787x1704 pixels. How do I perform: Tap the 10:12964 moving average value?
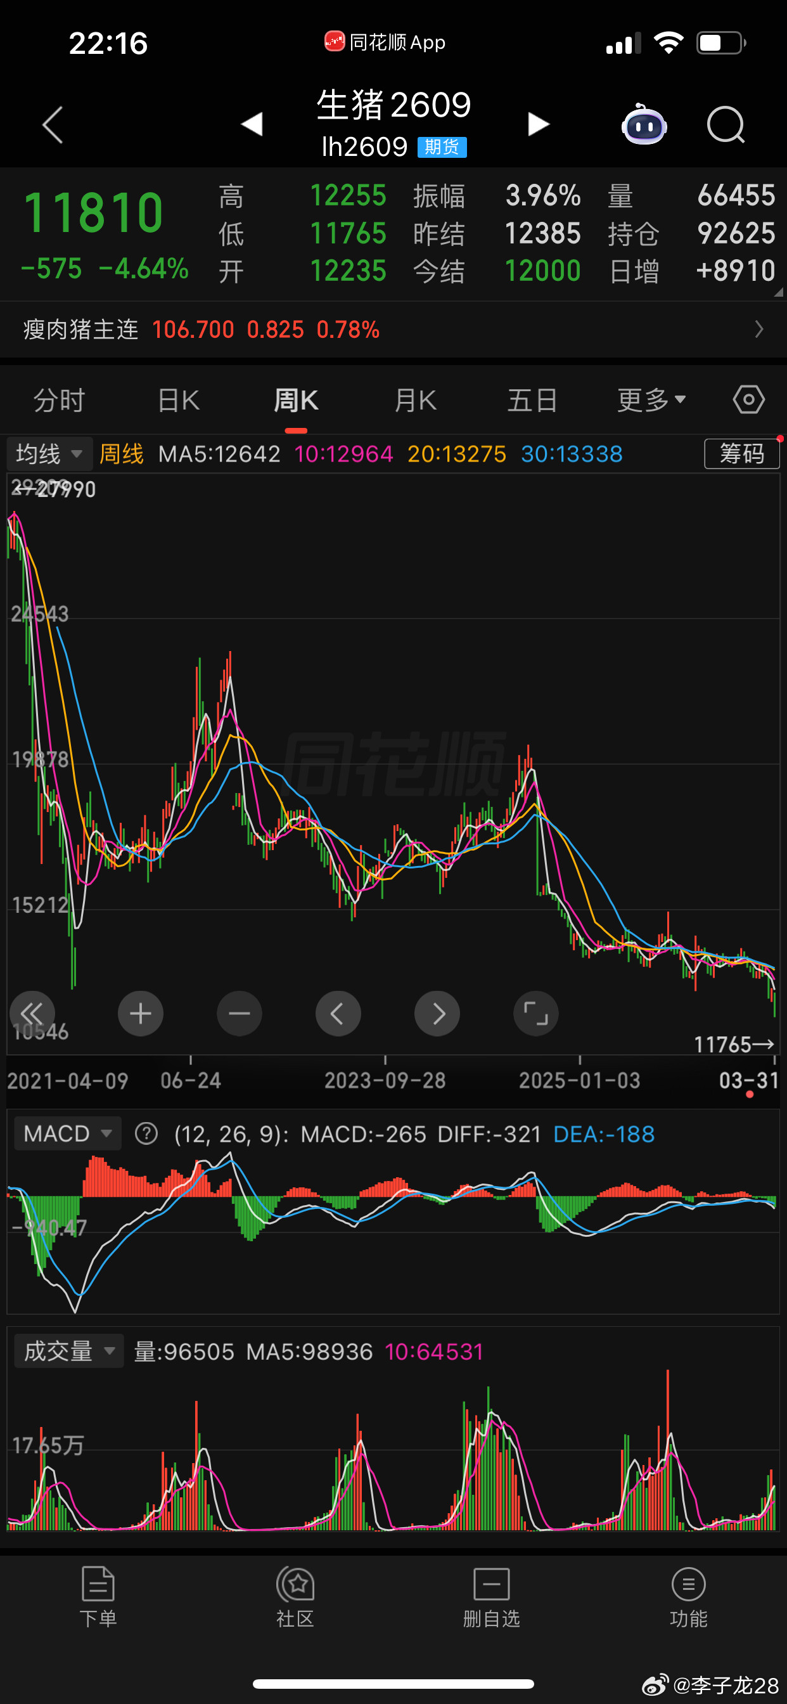pyautogui.click(x=344, y=454)
